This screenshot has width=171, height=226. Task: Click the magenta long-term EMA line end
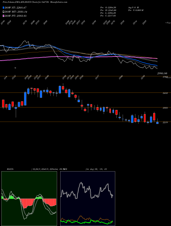[x=157, y=59]
